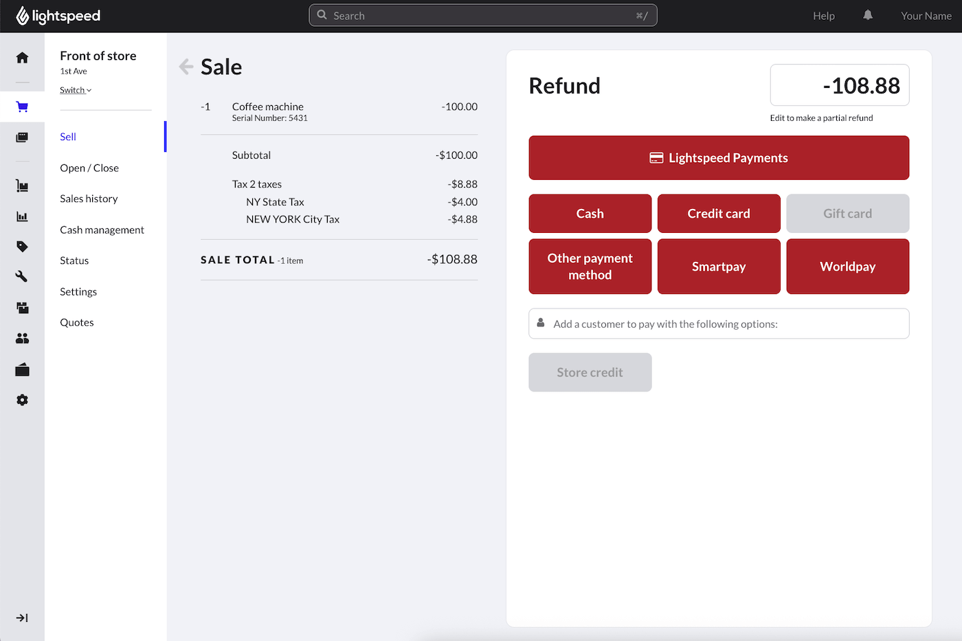Open Quotes in the side menu
This screenshot has height=641, width=962.
(x=77, y=322)
